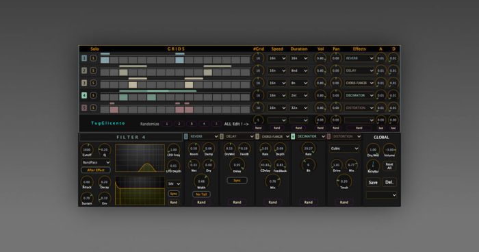Viewport: 479px width, 252px height.
Task: Open track 5 Duration dropdown showing 32x
Action: pos(299,108)
